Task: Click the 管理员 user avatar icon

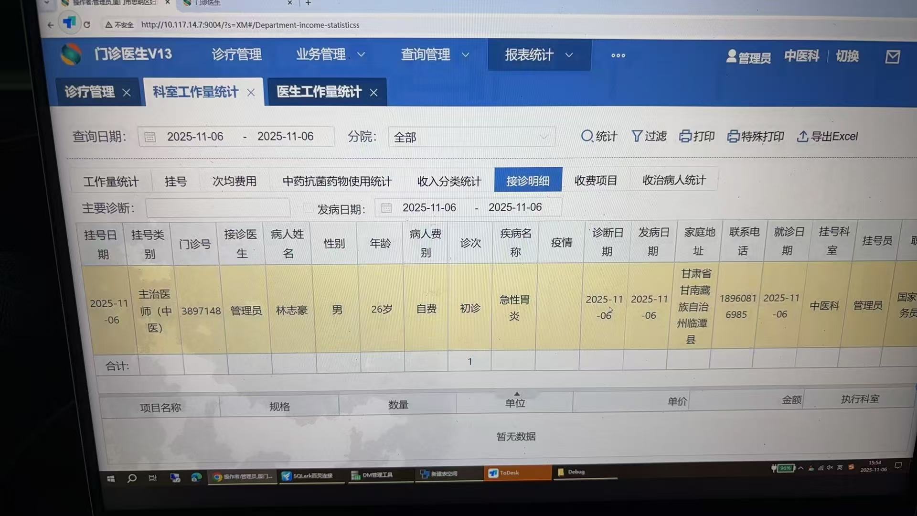Action: pyautogui.click(x=731, y=56)
